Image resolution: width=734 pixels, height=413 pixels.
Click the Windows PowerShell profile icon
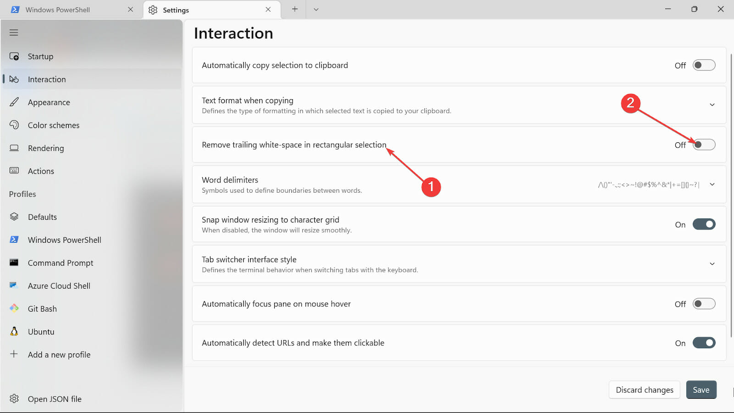coord(14,240)
